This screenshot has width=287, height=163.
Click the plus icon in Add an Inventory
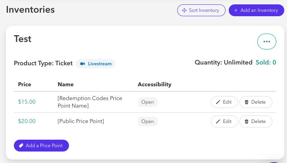[236, 10]
